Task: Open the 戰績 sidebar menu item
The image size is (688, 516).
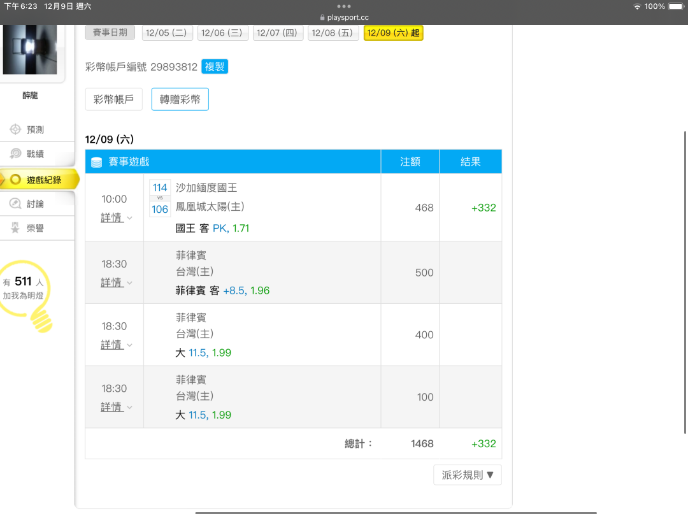Action: click(x=38, y=154)
